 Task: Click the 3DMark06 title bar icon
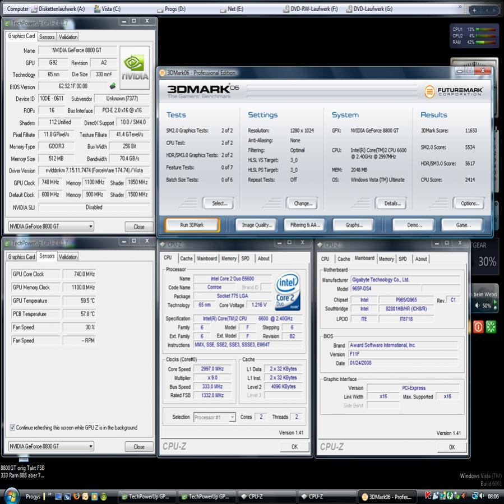pos(163,73)
